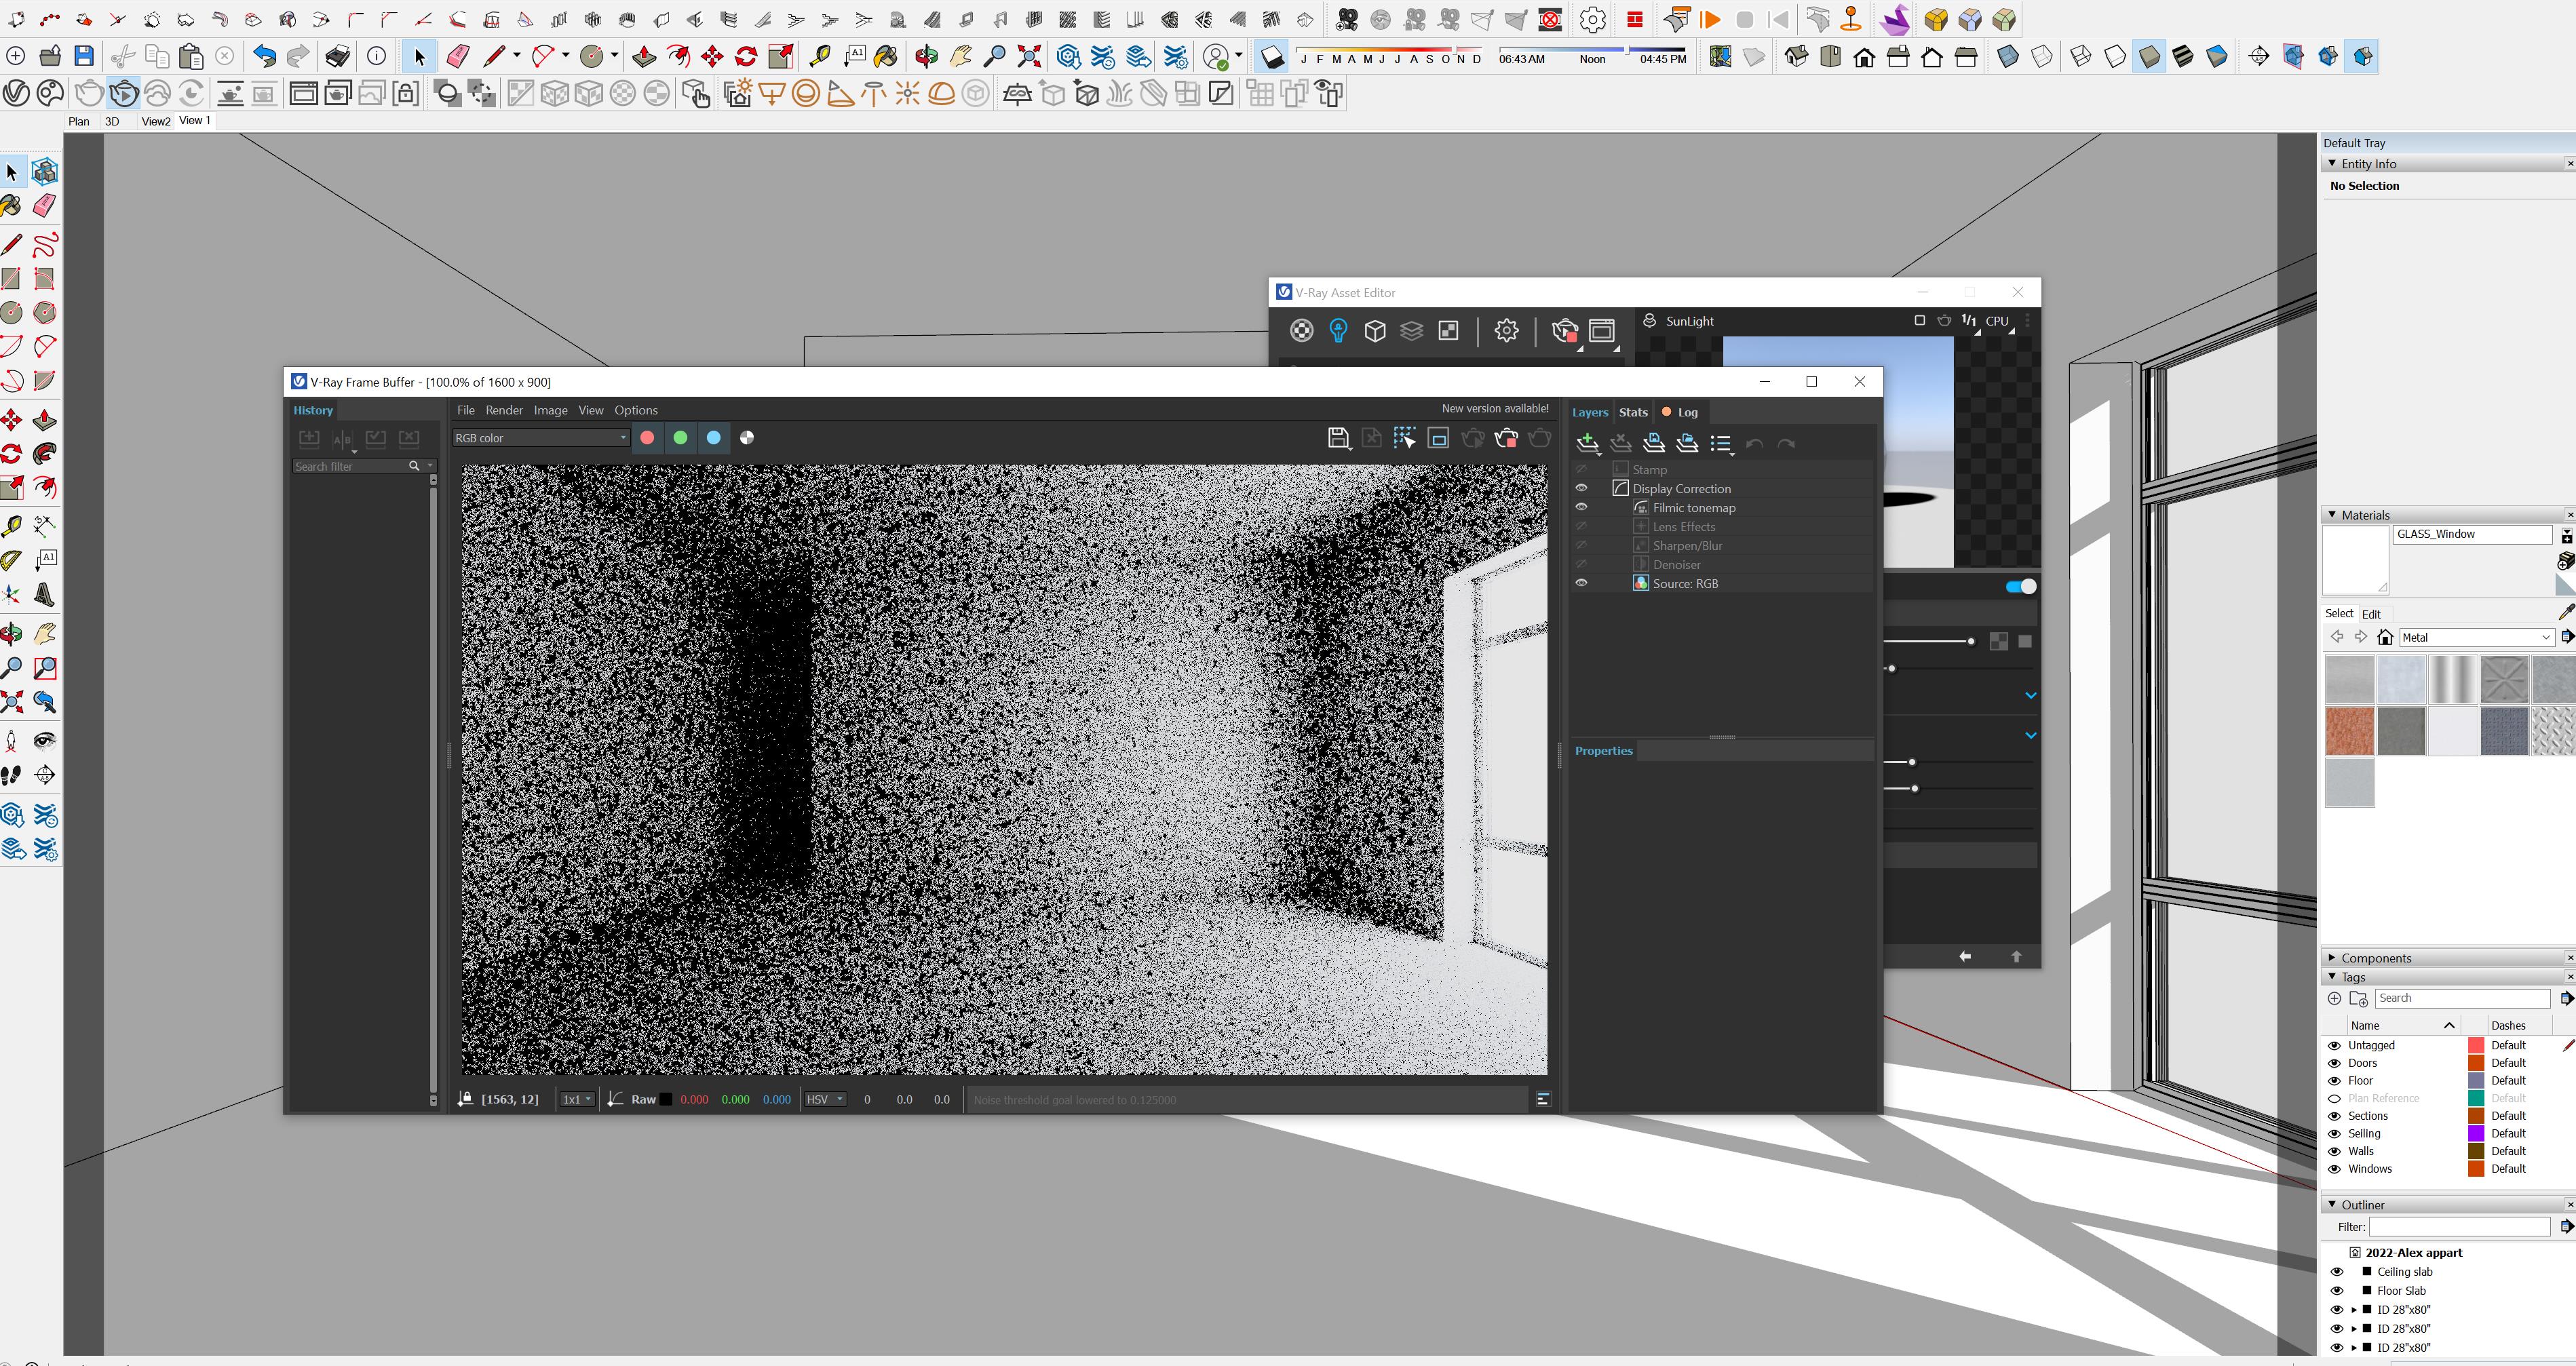Toggle red channel in Frame Buffer

point(647,438)
